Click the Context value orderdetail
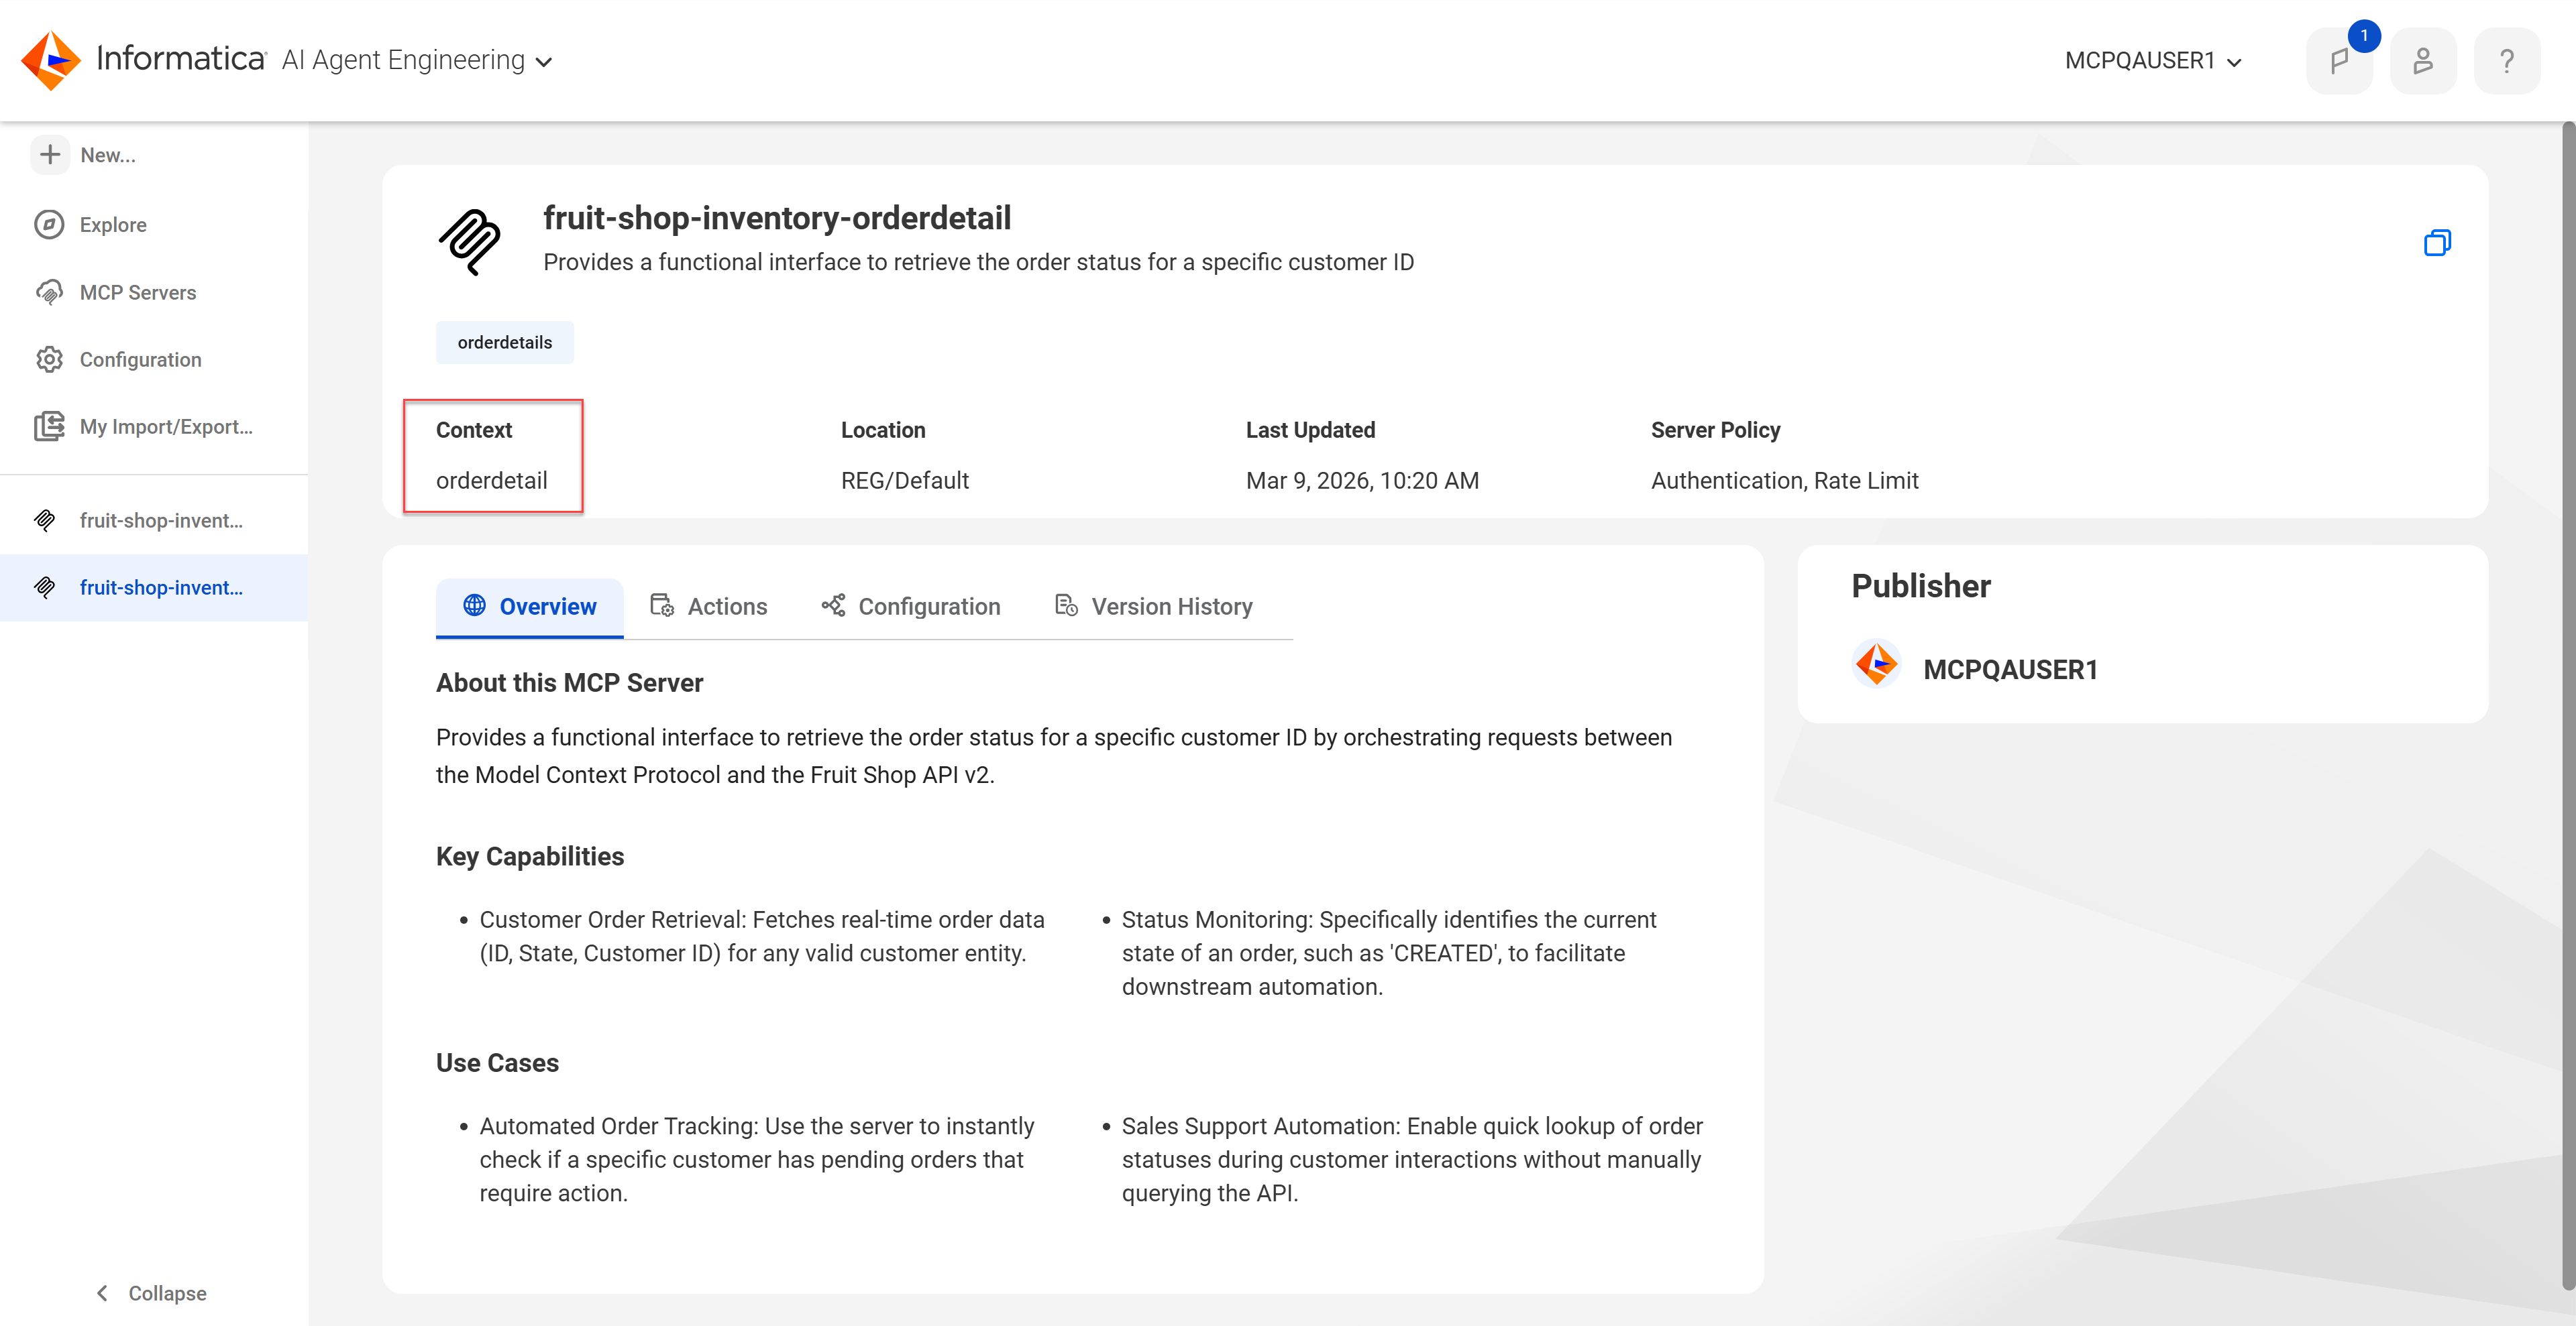This screenshot has width=2576, height=1326. click(492, 481)
